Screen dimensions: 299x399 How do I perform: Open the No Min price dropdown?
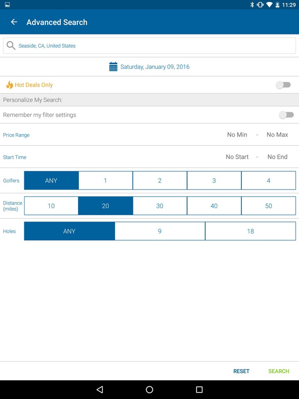point(237,135)
